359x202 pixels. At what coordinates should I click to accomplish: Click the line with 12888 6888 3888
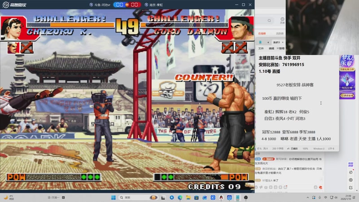click(289, 132)
